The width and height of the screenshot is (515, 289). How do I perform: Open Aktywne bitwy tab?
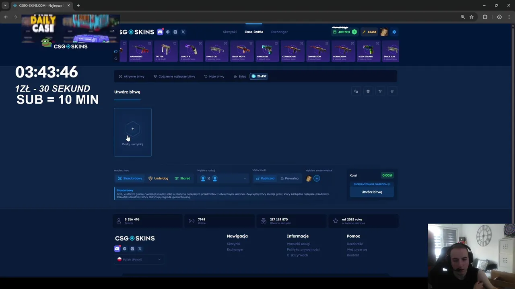pos(132,76)
